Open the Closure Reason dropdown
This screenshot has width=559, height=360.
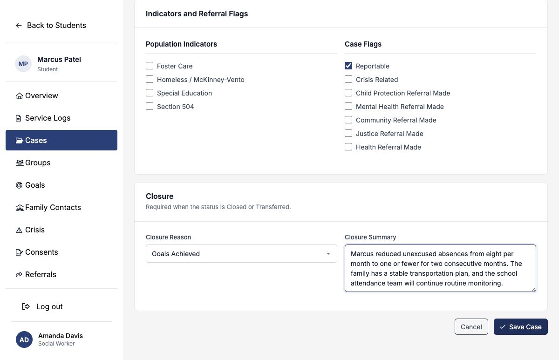click(x=241, y=254)
